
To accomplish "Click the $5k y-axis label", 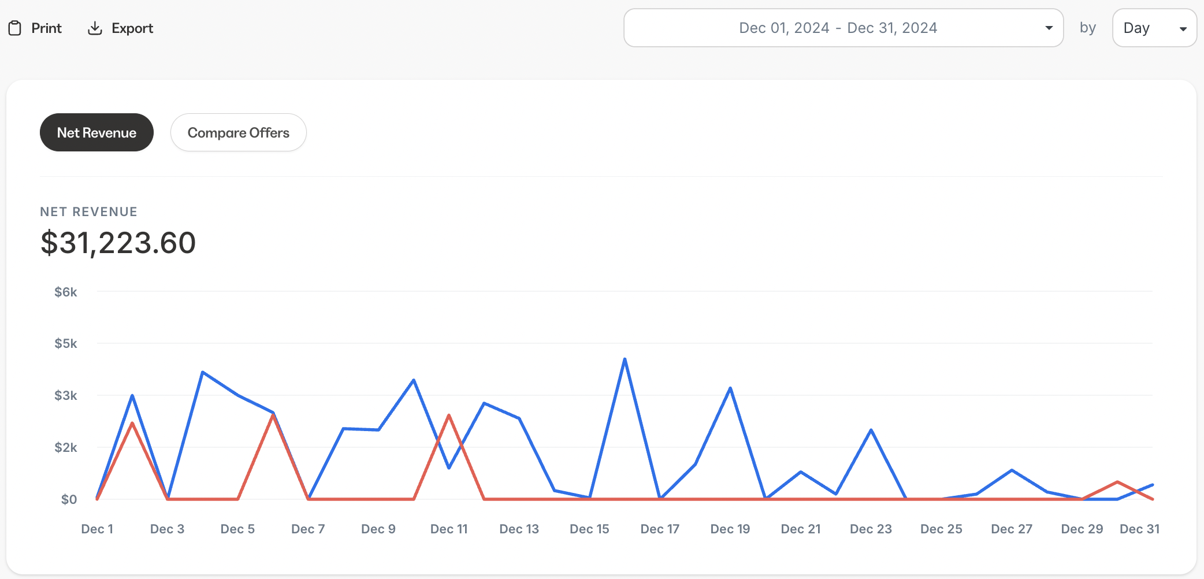I will pyautogui.click(x=66, y=344).
